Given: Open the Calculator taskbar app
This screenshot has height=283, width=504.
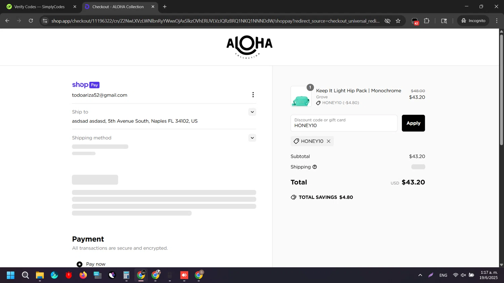Looking at the screenshot, I should [x=126, y=275].
